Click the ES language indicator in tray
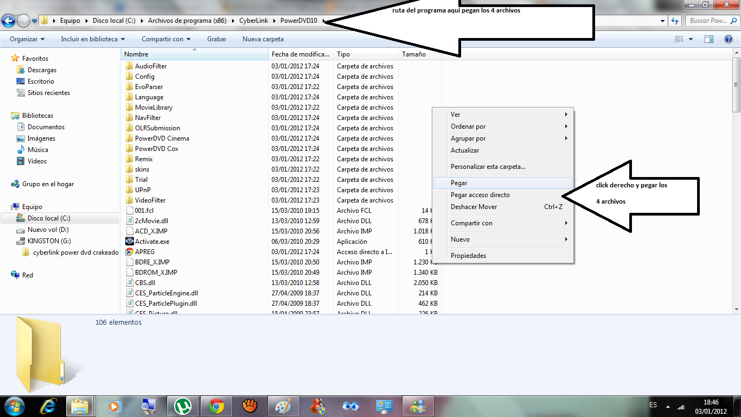Viewport: 741px width, 417px height. tap(653, 406)
